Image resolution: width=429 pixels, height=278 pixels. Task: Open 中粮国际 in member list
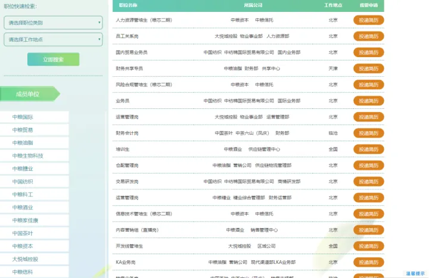tap(34, 117)
